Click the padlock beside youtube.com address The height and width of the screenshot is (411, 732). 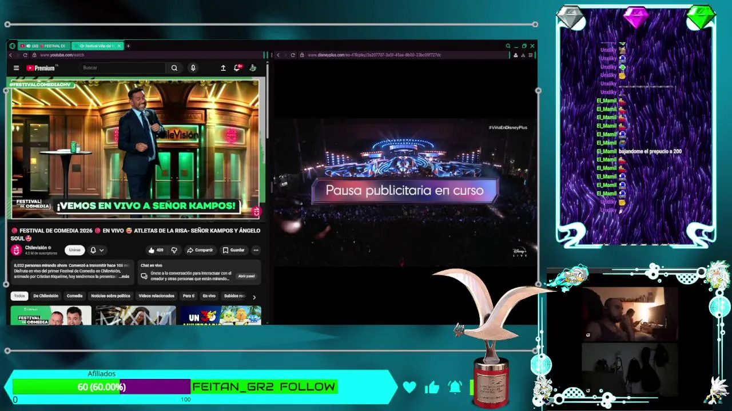34,55
